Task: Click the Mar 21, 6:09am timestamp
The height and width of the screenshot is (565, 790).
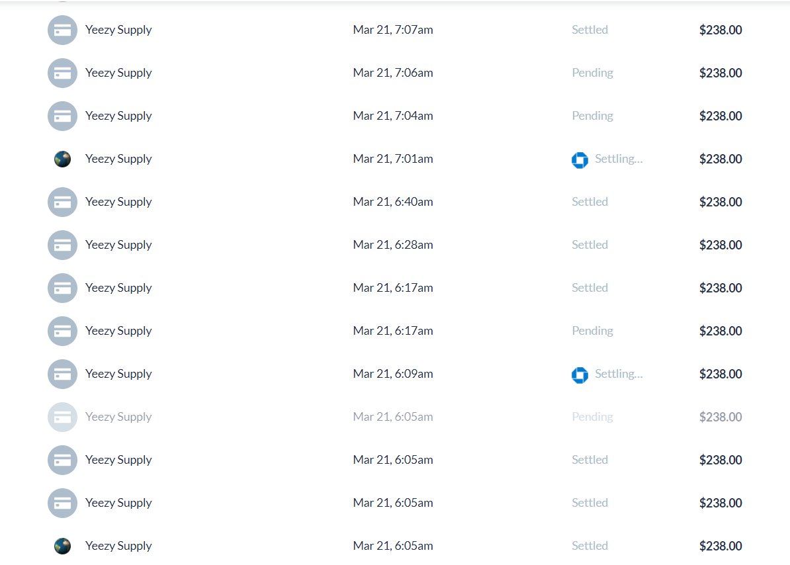Action: point(392,374)
